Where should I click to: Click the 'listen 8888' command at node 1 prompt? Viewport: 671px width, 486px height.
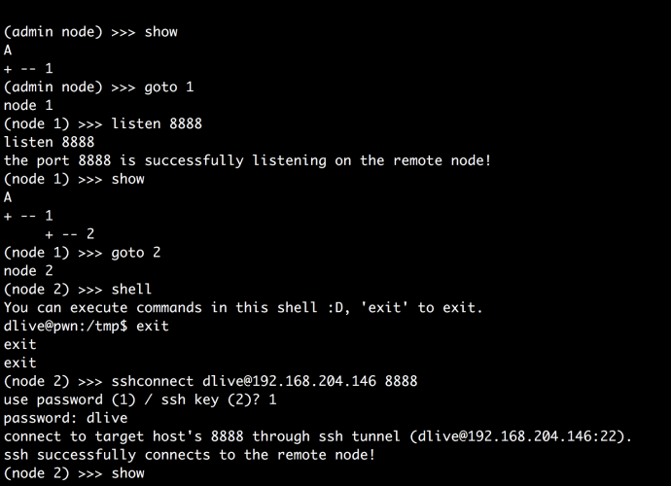[157, 124]
